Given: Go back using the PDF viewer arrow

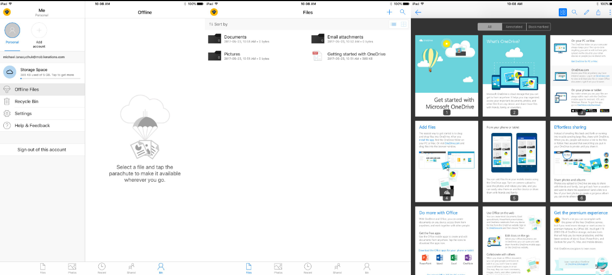Looking at the screenshot, I should tap(418, 12).
